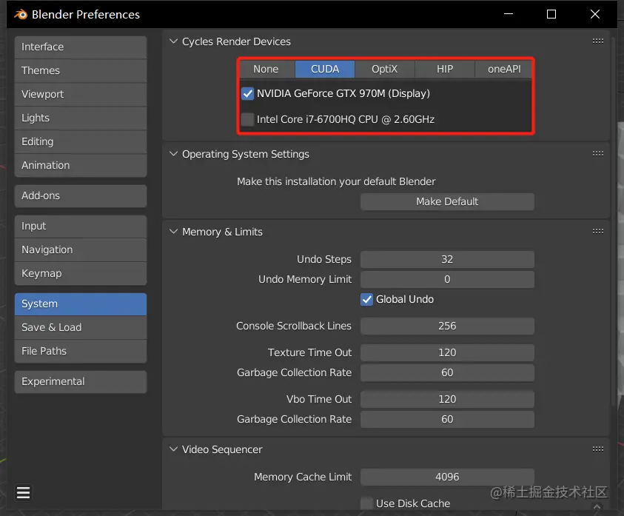Maximize the Blender Preferences window

click(551, 14)
